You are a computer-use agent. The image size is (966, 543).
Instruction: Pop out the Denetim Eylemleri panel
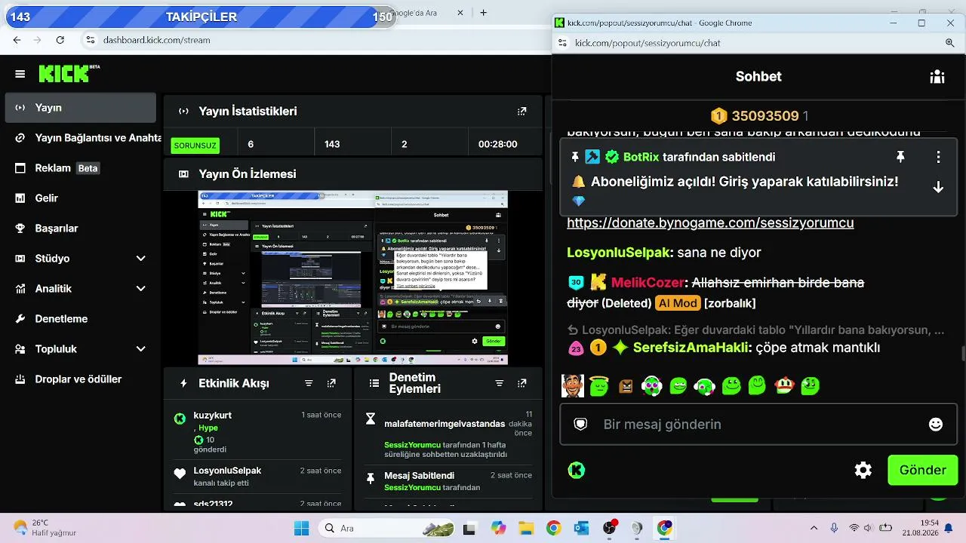521,383
